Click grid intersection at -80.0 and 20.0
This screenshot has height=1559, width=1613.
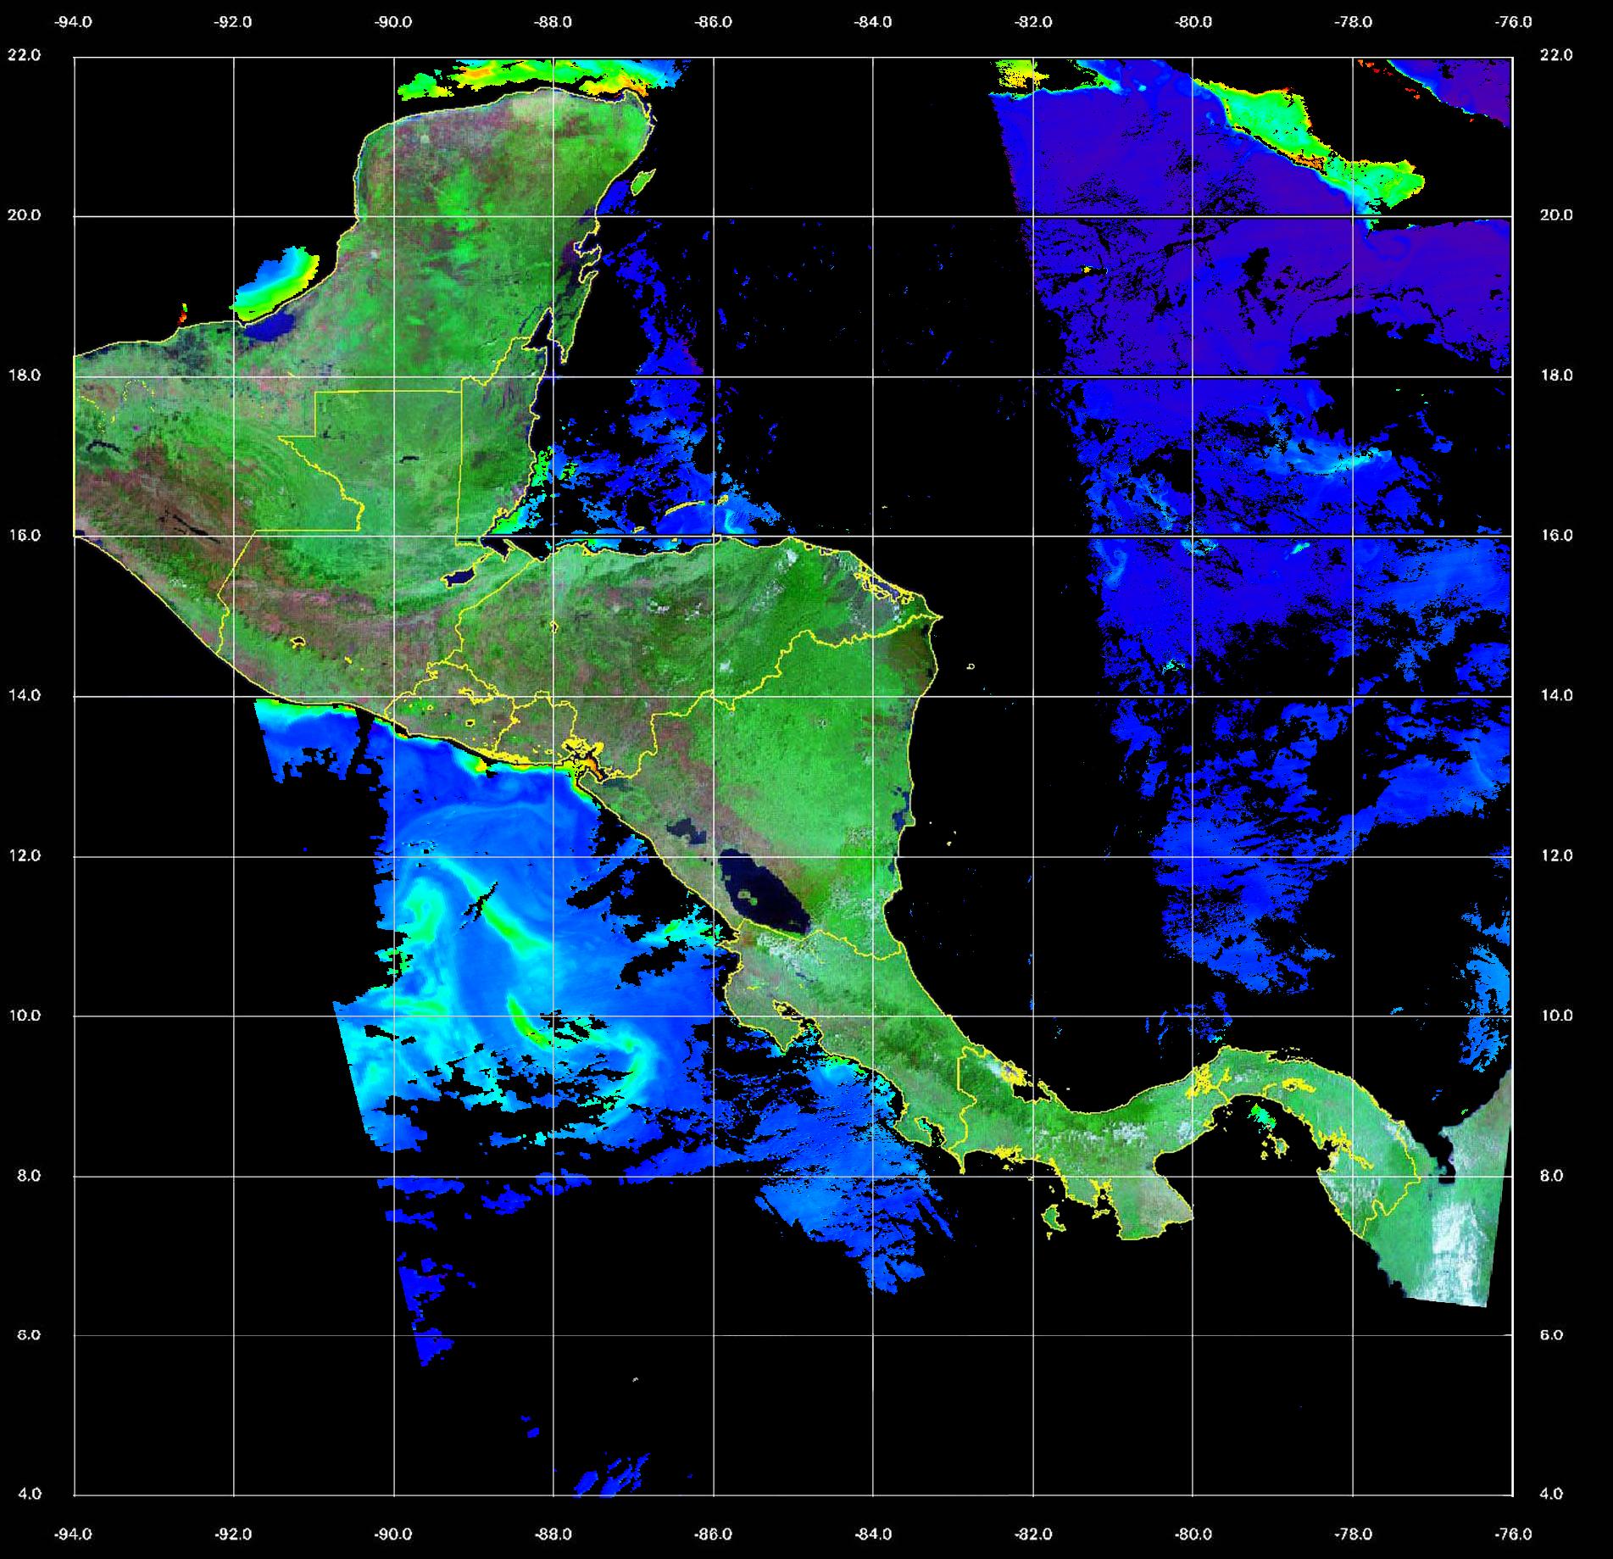(x=1193, y=216)
